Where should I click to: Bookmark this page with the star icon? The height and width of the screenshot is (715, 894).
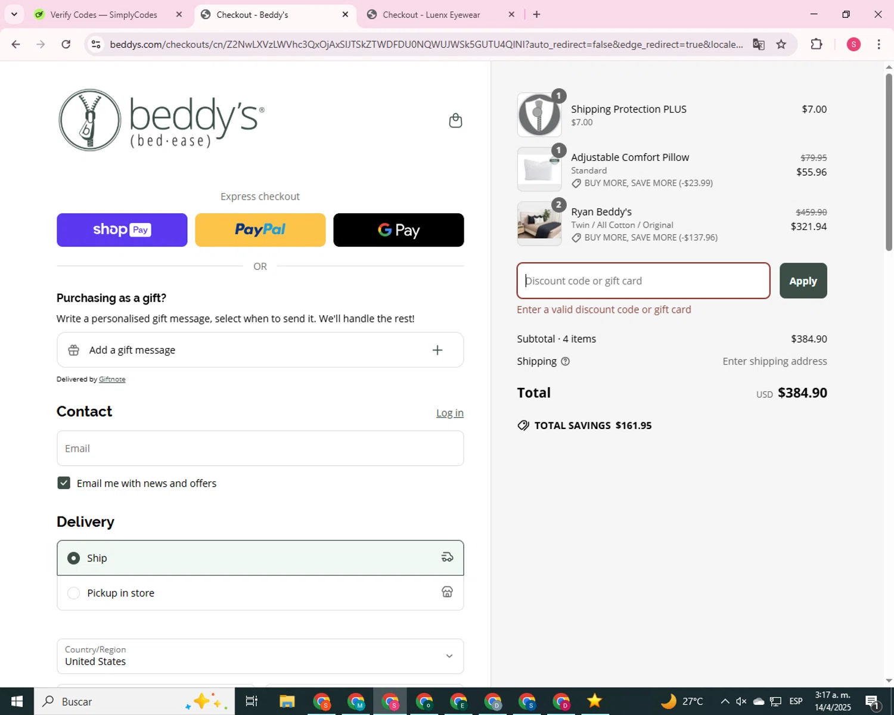tap(781, 44)
